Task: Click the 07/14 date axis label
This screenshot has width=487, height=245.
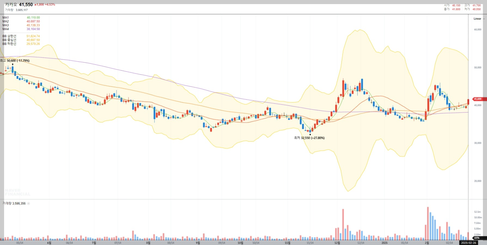Action: pos(118,243)
